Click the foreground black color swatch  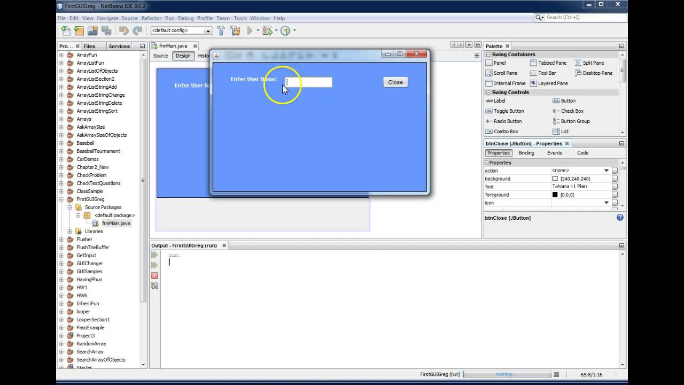tap(555, 195)
